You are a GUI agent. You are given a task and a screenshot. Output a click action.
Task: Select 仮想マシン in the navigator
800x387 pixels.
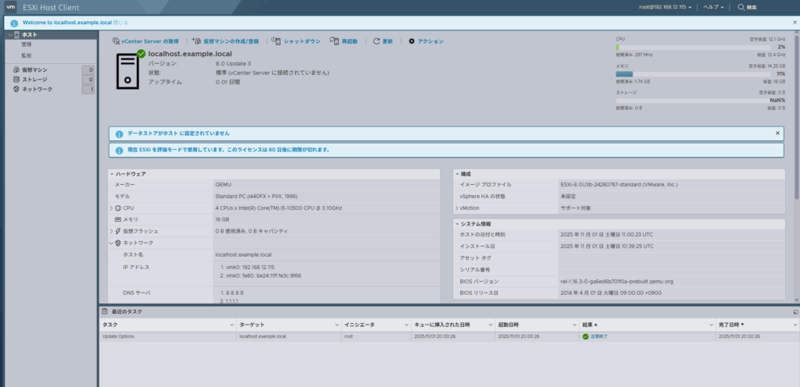[x=35, y=70]
